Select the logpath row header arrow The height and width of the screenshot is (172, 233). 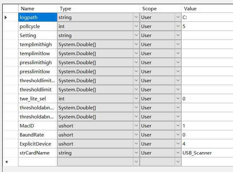(10, 17)
